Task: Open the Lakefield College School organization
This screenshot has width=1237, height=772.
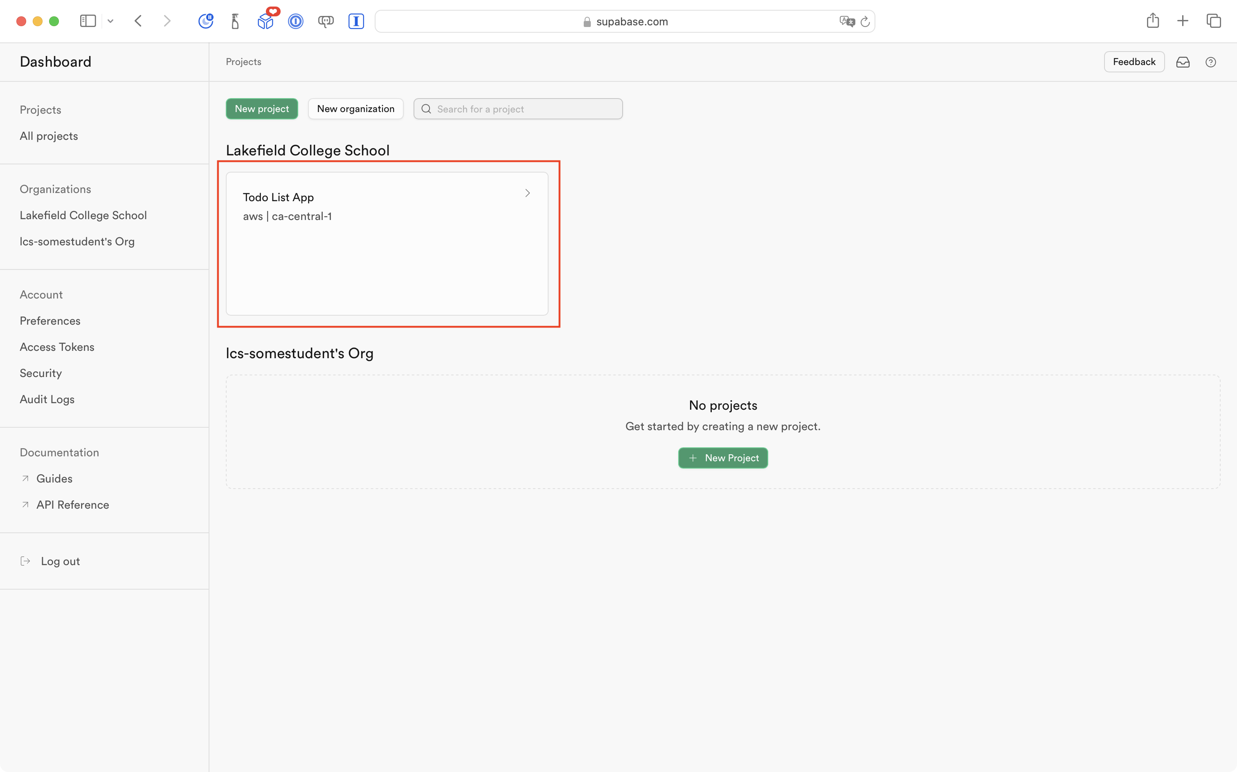Action: click(x=83, y=215)
